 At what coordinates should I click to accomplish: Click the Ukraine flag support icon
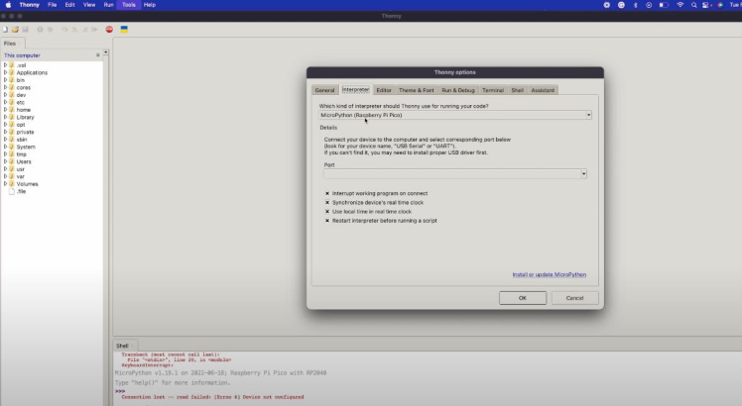tap(124, 30)
